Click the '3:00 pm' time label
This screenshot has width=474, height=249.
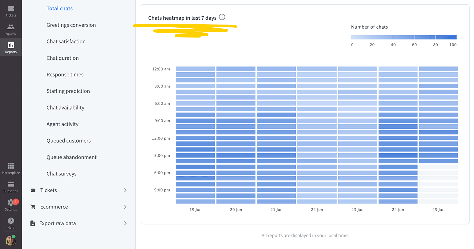(162, 155)
